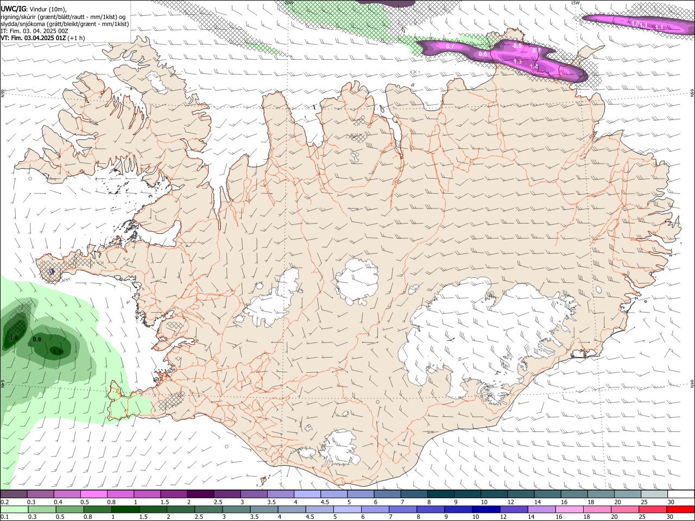
Task: Click the dark gray-purple 0.2 snow scale swatch
Action: click(14, 494)
